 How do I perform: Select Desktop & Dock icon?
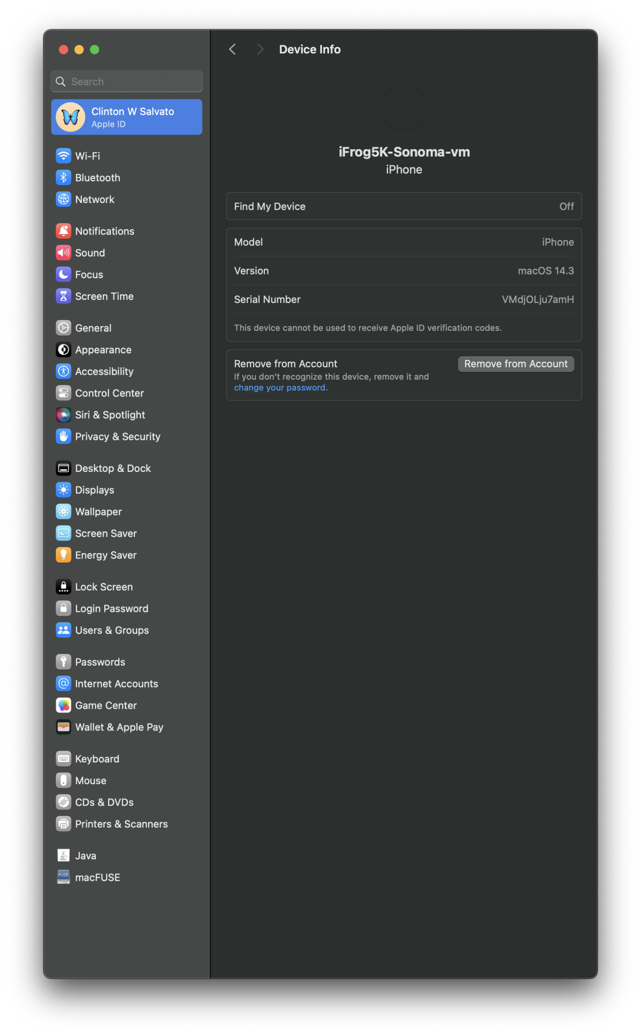coord(63,468)
